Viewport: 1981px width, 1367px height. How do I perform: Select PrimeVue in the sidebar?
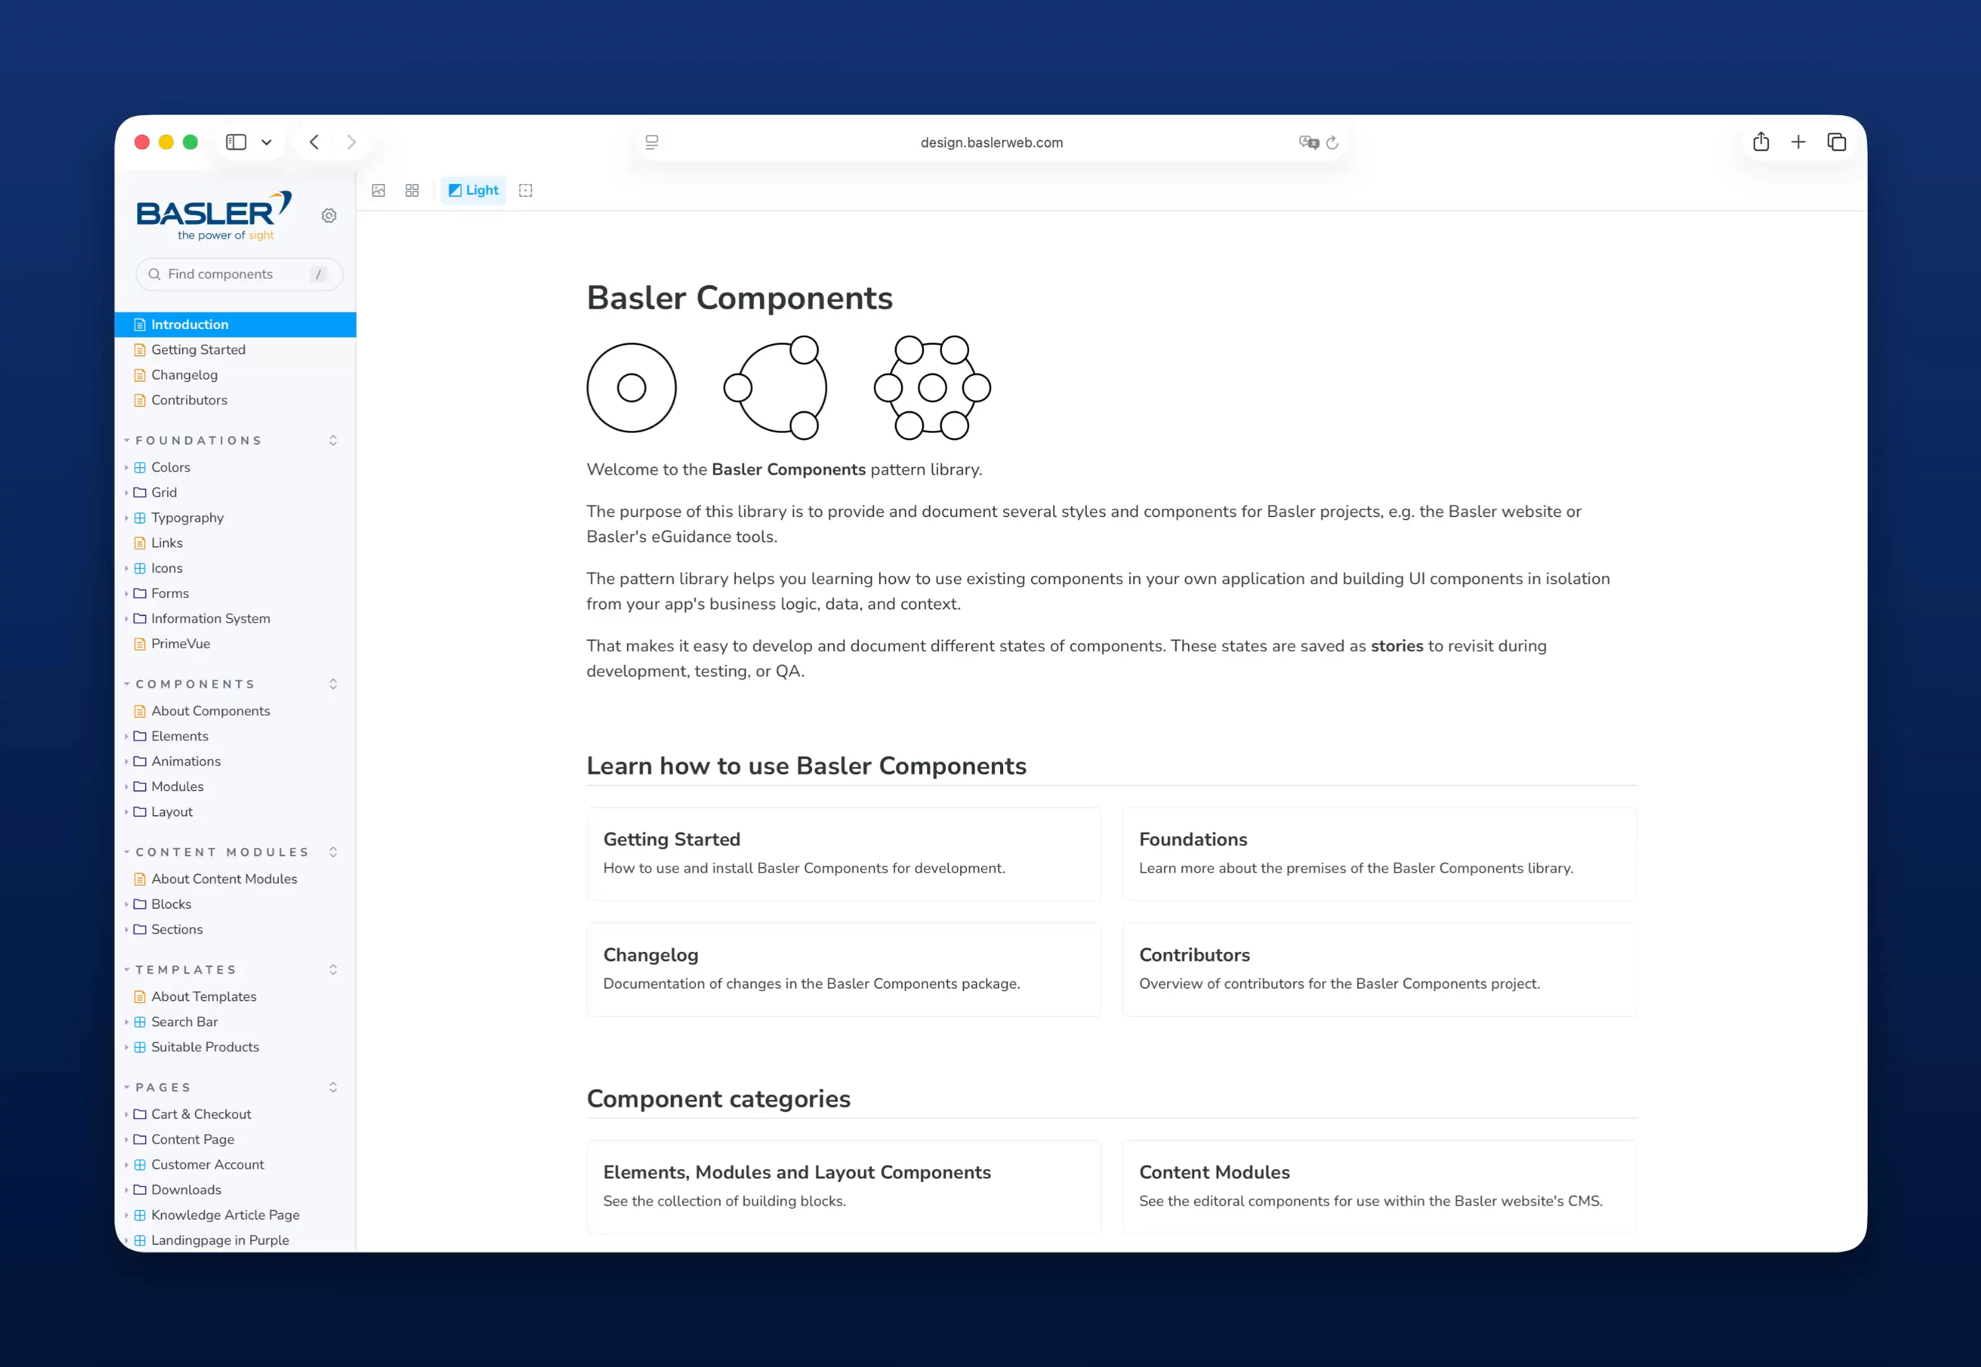pyautogui.click(x=182, y=643)
